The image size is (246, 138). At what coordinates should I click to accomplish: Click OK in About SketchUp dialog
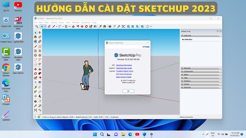point(128,91)
